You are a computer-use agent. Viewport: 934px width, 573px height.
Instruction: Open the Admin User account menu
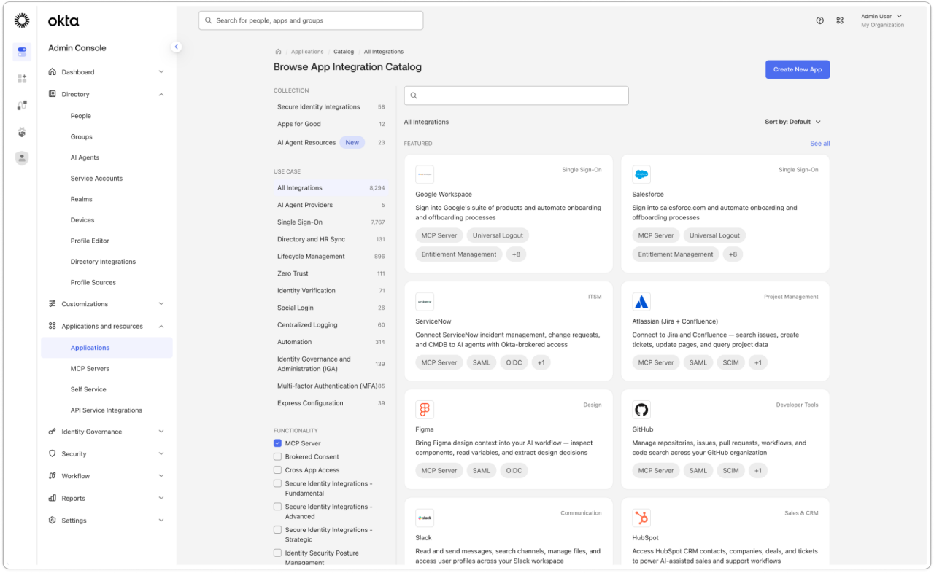(x=881, y=20)
